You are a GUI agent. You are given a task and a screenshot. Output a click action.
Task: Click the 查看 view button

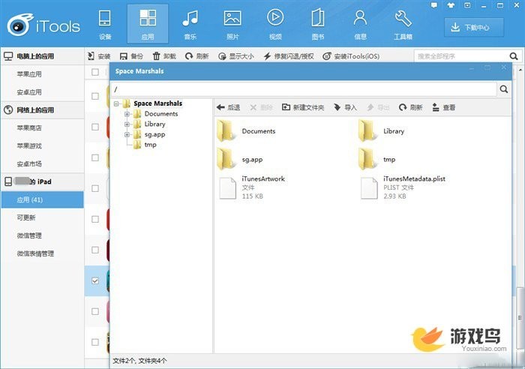coord(444,107)
